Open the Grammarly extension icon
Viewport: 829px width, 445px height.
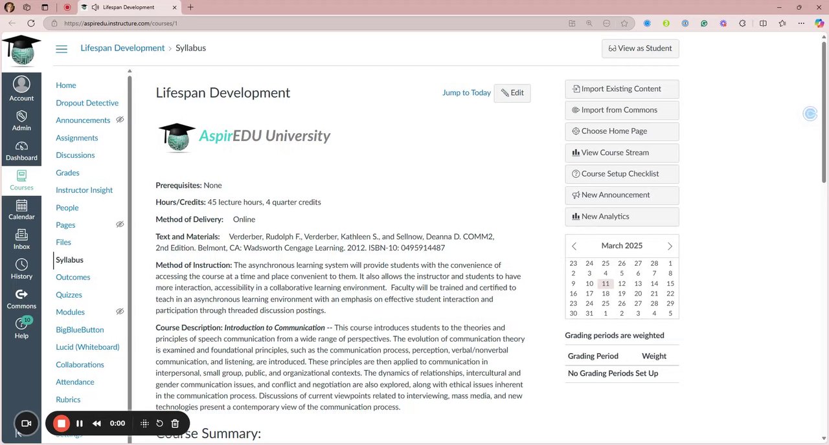(704, 23)
